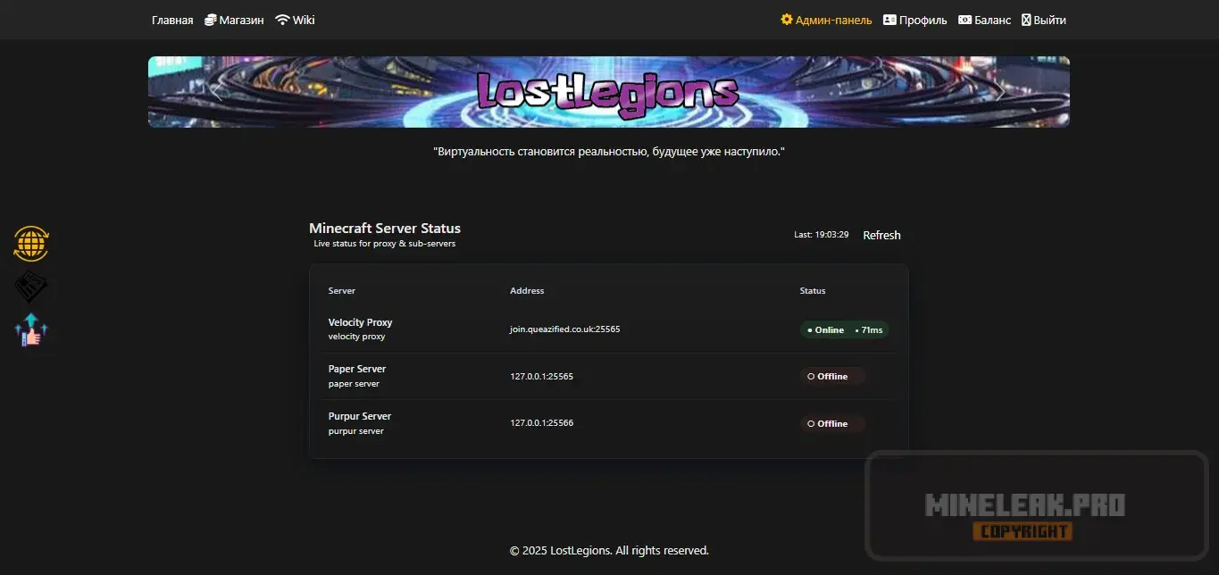
Task: Click the ID card icon beside Профиль
Action: tap(889, 20)
